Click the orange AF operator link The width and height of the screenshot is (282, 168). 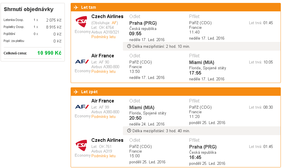(114, 23)
